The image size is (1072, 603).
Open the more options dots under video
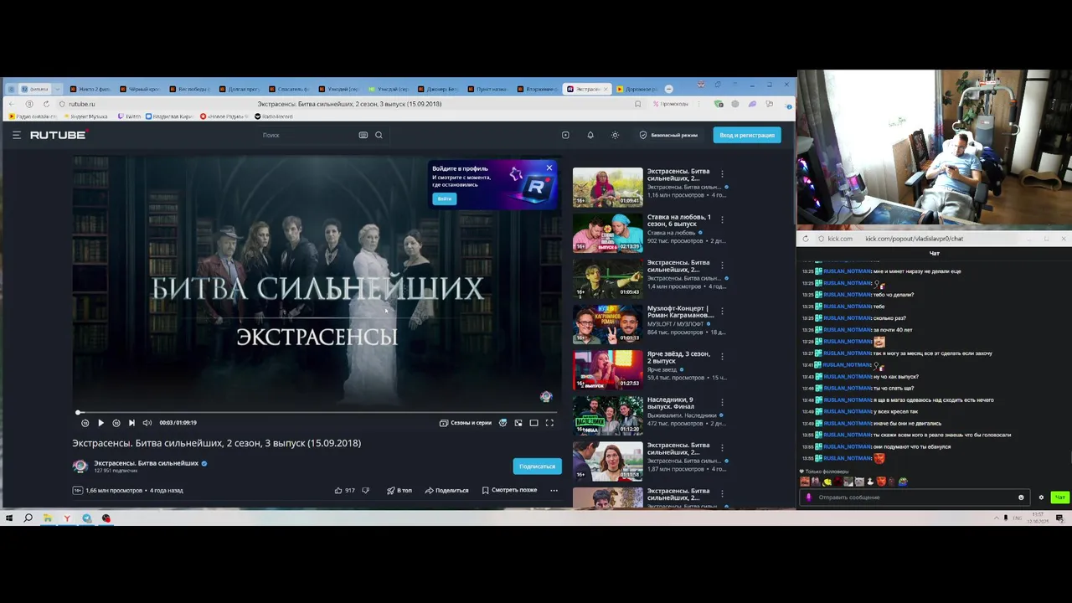[554, 490]
